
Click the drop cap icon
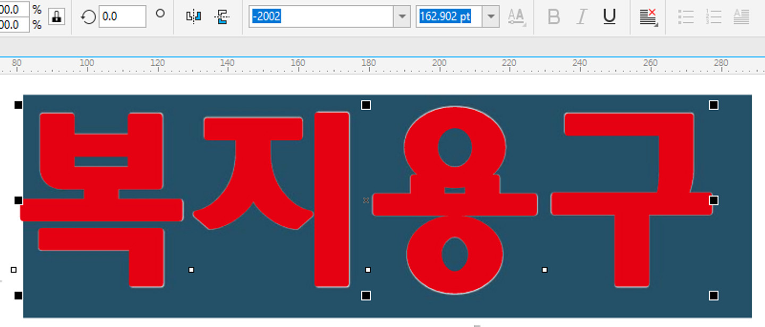[x=741, y=17]
